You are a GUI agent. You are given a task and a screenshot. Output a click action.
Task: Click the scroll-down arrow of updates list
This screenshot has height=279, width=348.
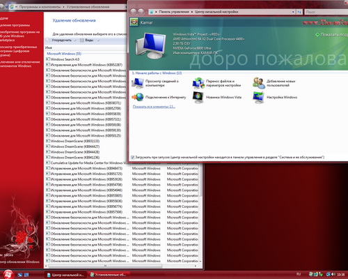click(x=200, y=262)
